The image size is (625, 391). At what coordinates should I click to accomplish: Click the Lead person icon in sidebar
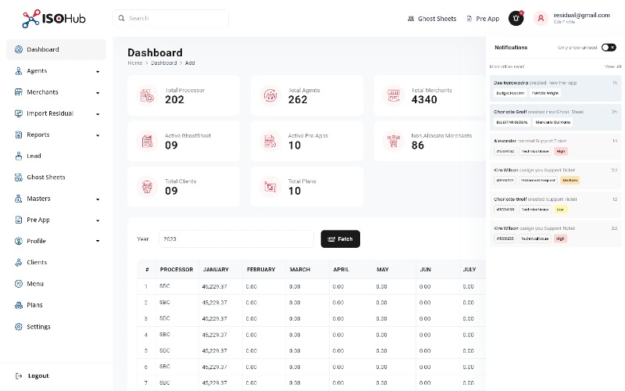[x=18, y=156]
